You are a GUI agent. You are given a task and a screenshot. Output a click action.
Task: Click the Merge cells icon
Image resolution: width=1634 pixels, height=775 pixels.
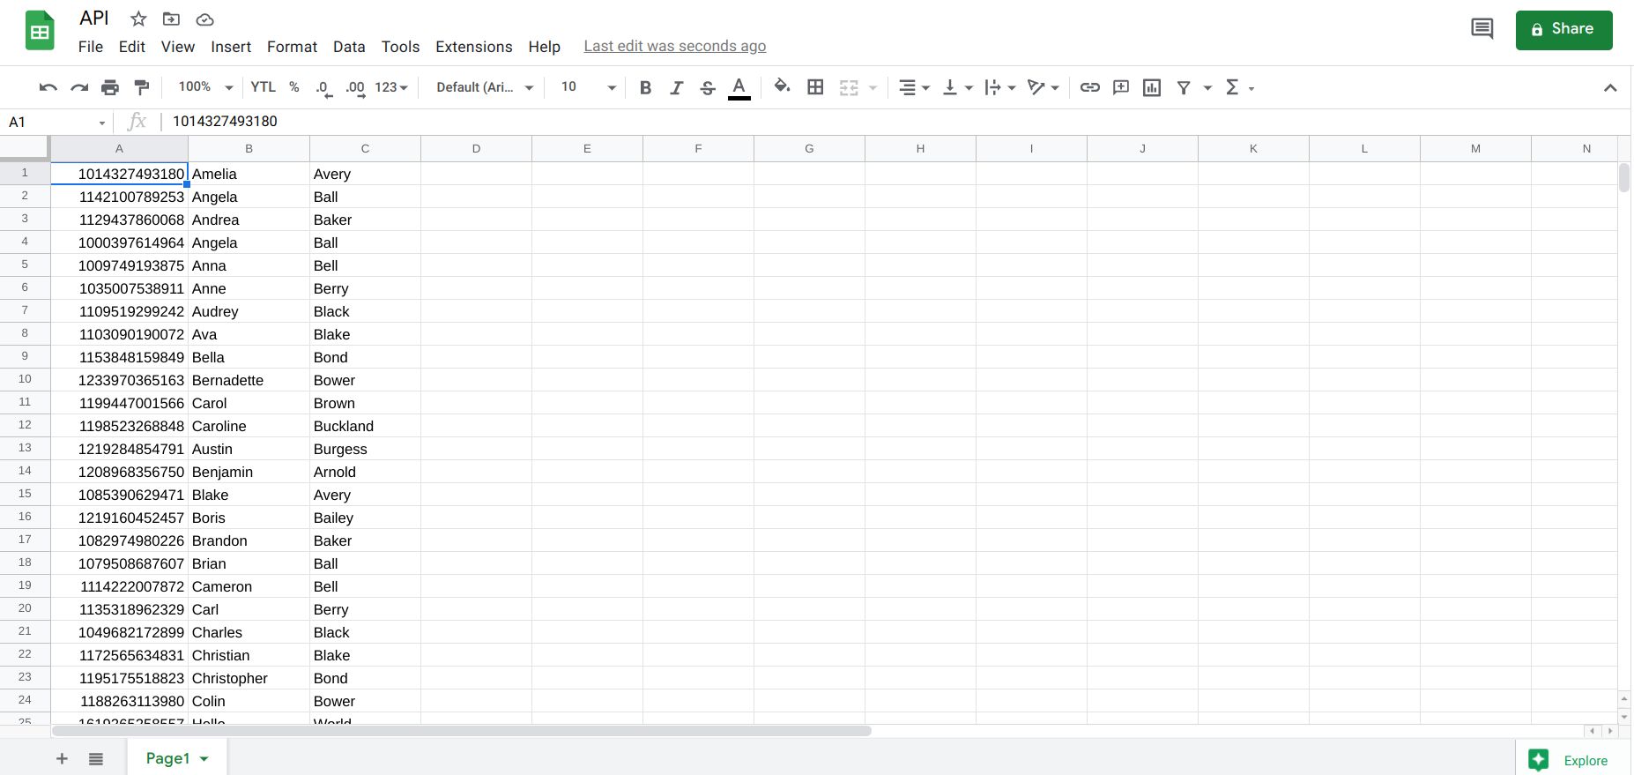pyautogui.click(x=849, y=87)
